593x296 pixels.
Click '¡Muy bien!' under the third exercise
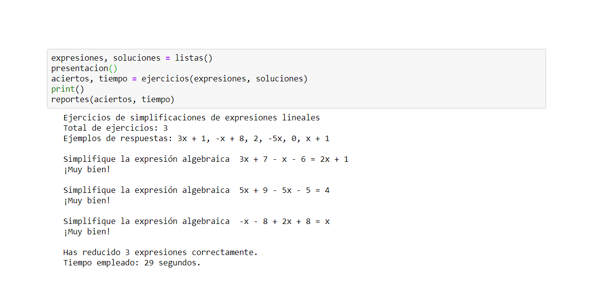(x=86, y=232)
